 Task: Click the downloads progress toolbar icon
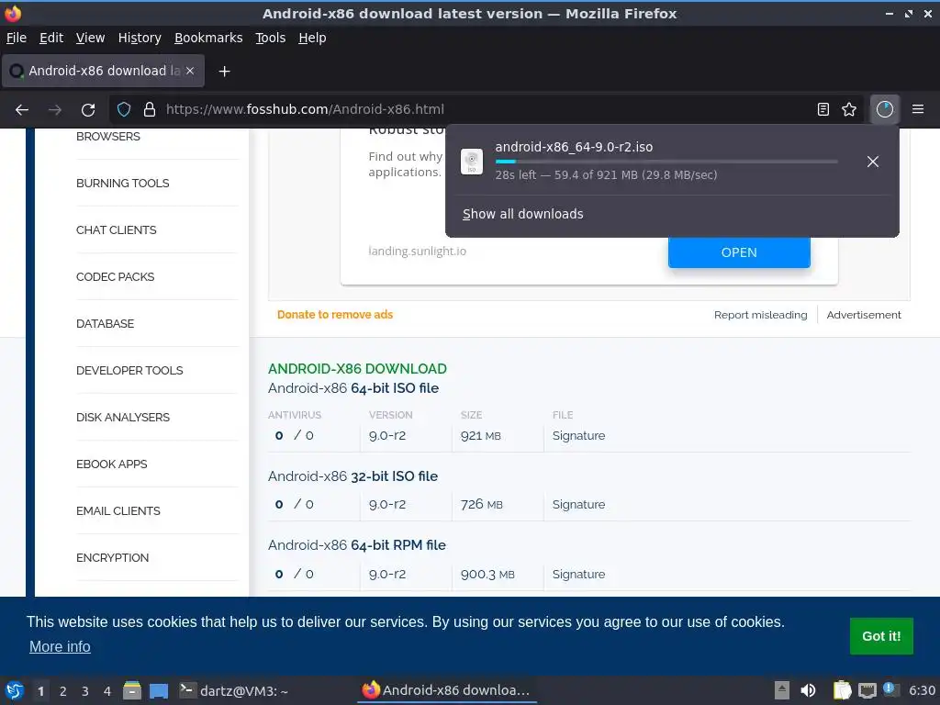[885, 109]
